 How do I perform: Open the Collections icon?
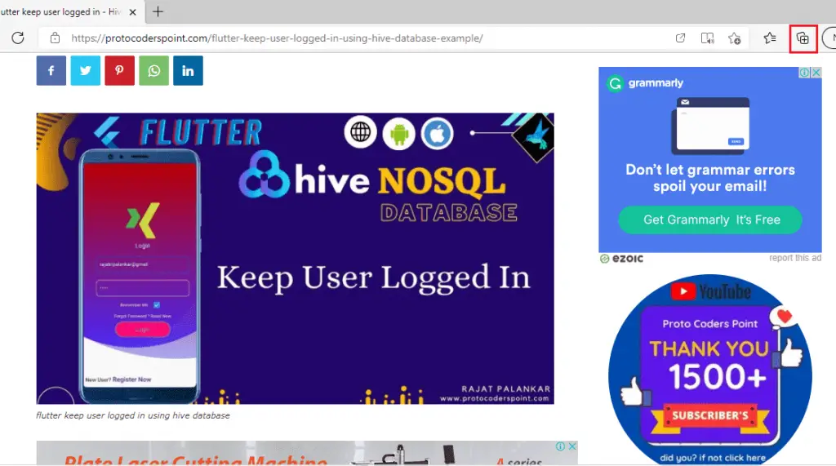tap(803, 38)
